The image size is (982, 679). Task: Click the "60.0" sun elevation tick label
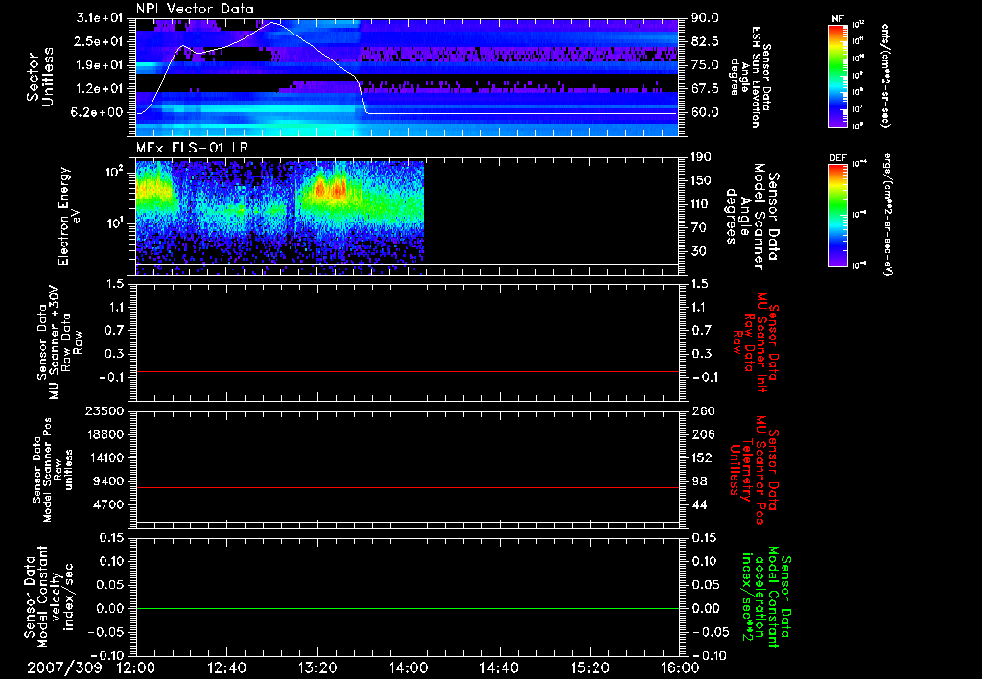(x=705, y=113)
